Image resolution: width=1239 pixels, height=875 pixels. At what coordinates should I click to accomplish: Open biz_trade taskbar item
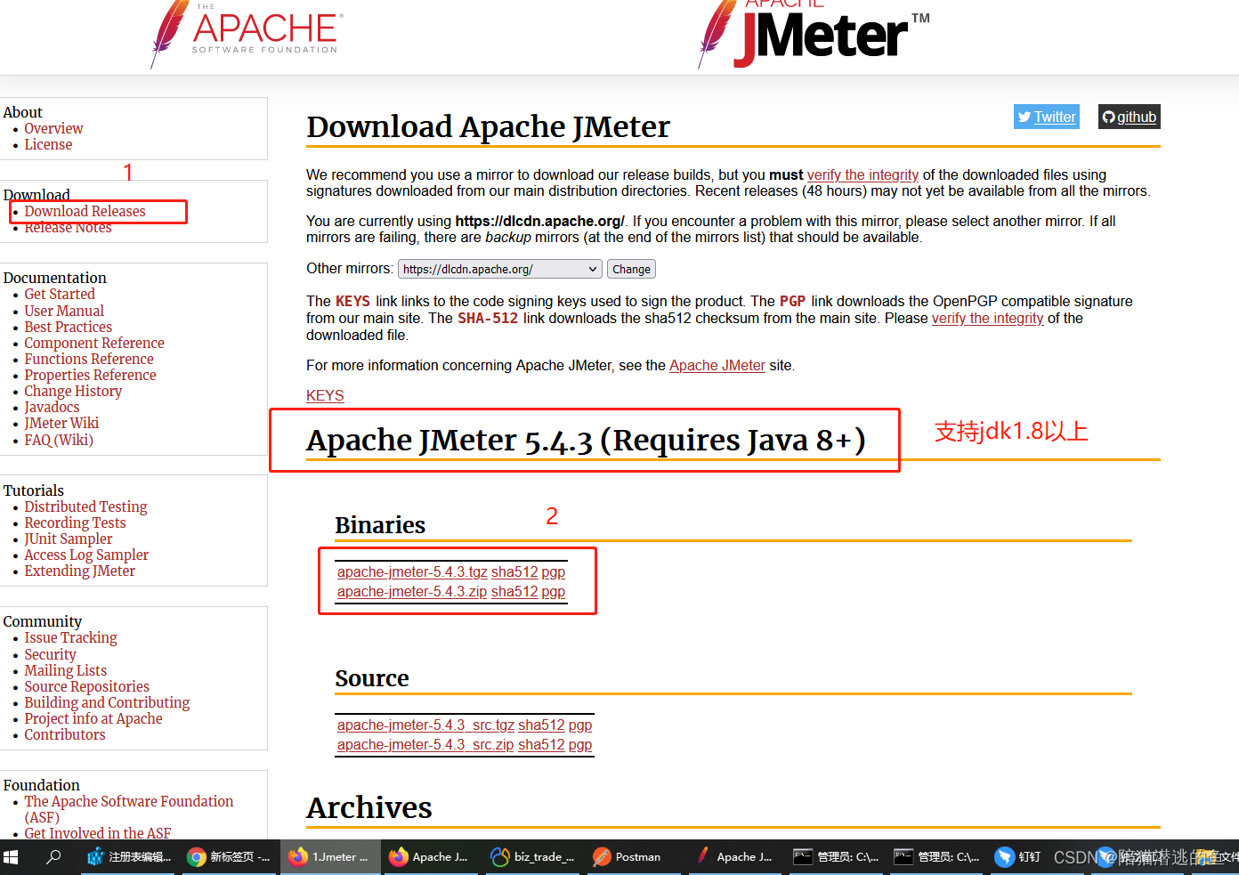point(532,856)
